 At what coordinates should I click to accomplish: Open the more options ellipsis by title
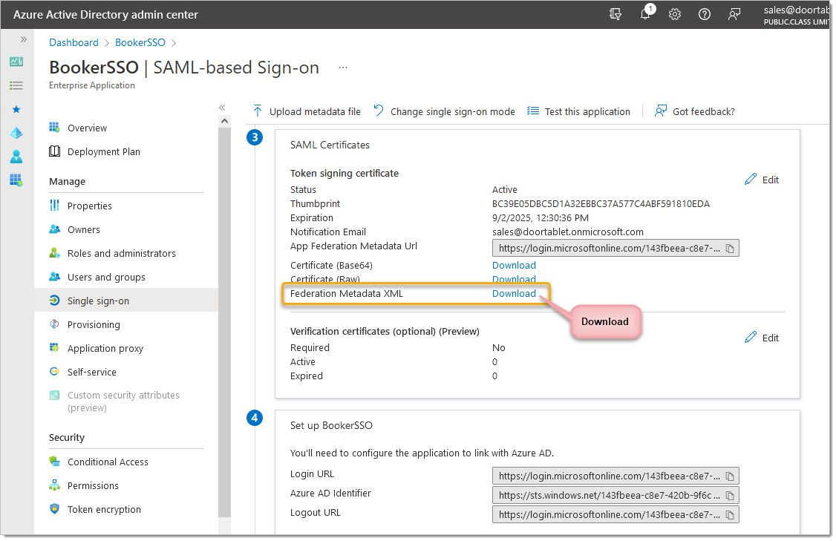pyautogui.click(x=342, y=68)
